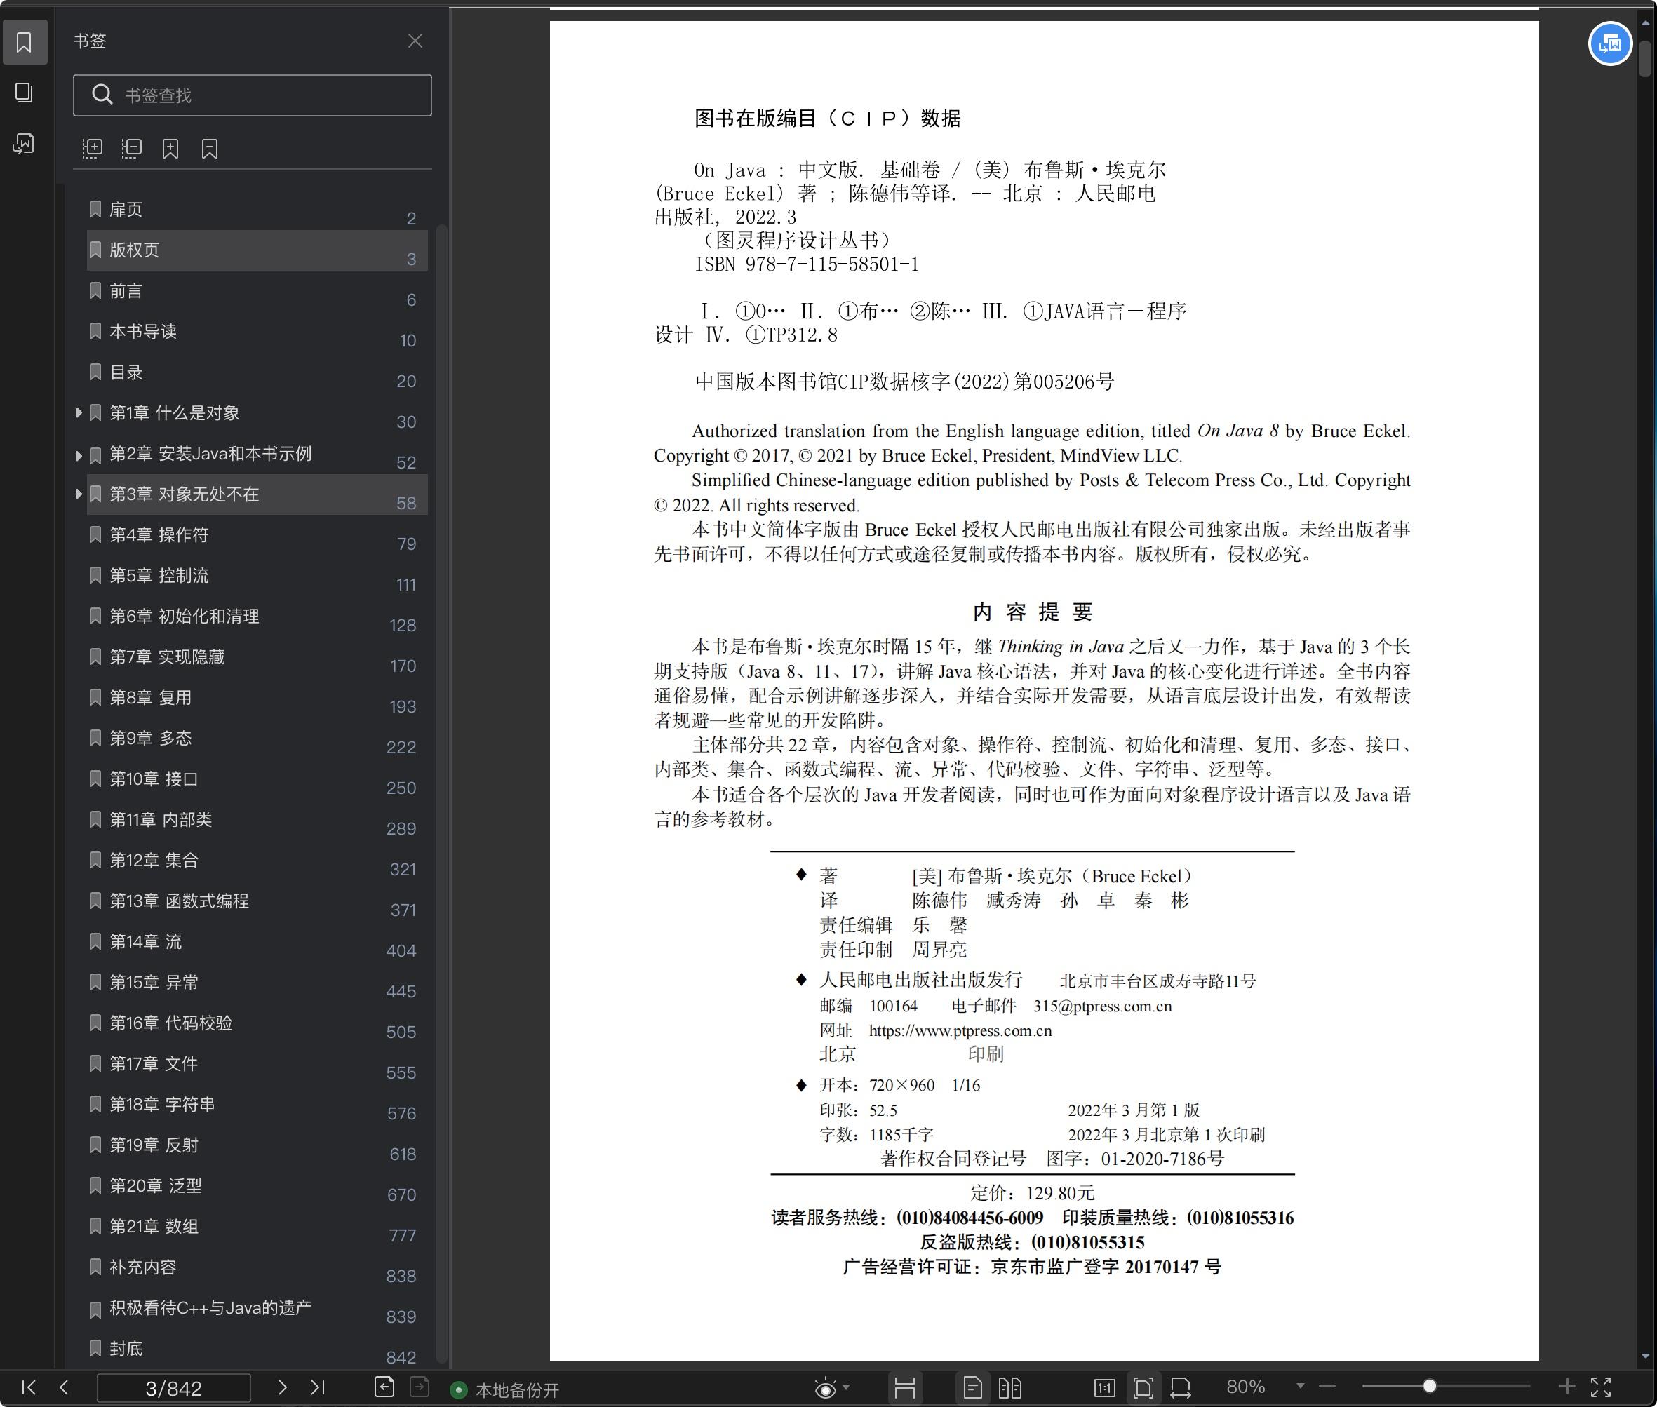This screenshot has height=1407, width=1657.
Task: Open the 第6章 初始化和清理 bookmark
Action: [257, 617]
